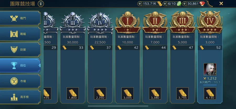The width and height of the screenshot is (236, 109).
Task: Add arena tokens via the 6/10 plus
Action: point(165,4)
